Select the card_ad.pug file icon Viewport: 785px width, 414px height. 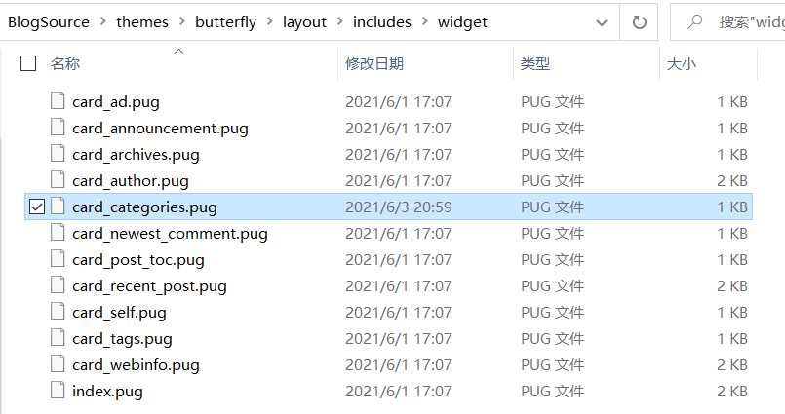[58, 101]
